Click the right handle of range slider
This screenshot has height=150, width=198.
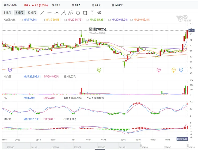tap(188, 145)
